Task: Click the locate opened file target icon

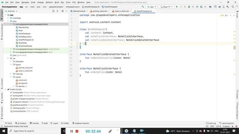Action: pyautogui.click(x=53, y=11)
